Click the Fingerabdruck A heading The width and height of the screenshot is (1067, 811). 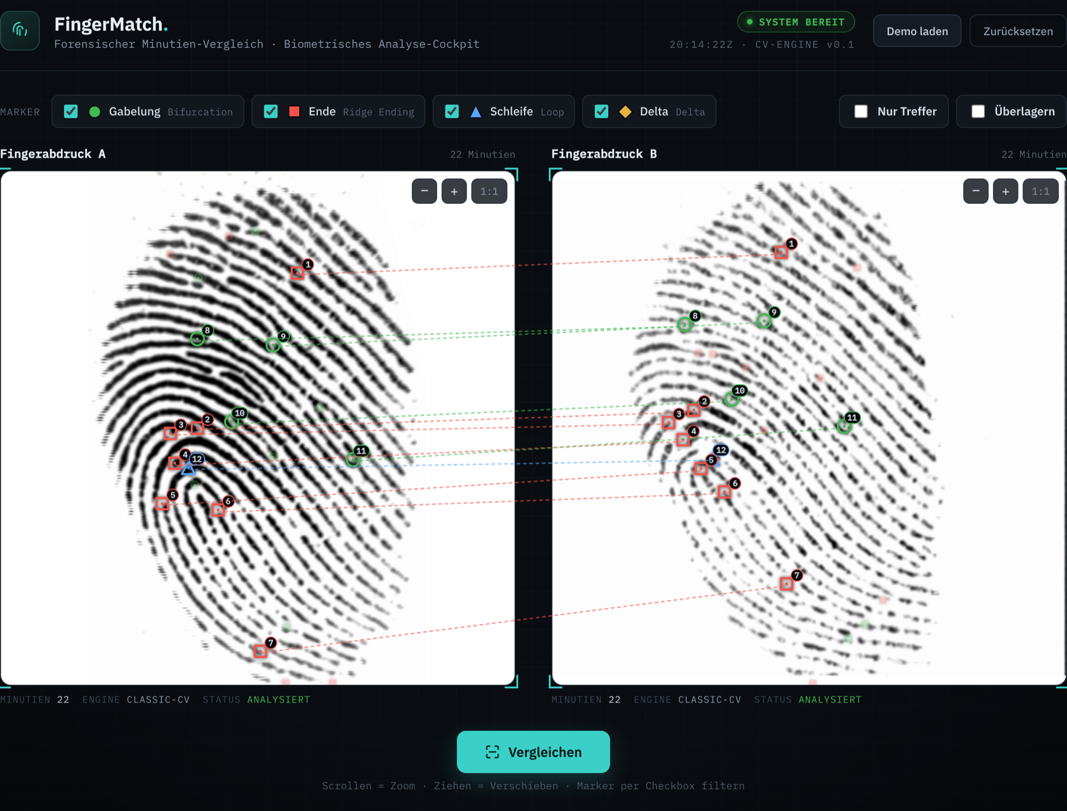pyautogui.click(x=53, y=154)
